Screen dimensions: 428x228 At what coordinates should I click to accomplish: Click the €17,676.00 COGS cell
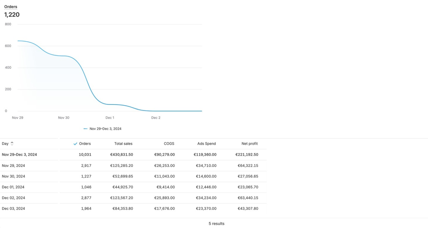(165, 209)
